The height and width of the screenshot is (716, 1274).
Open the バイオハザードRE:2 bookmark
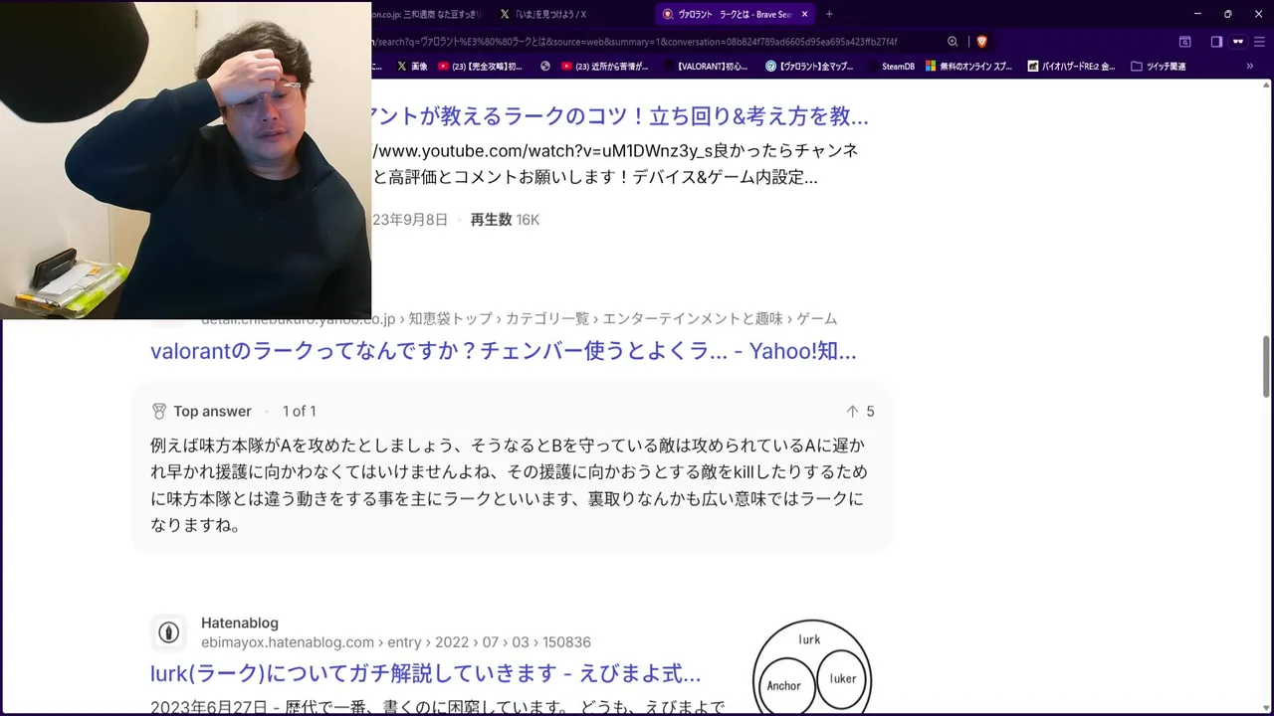tap(1070, 67)
